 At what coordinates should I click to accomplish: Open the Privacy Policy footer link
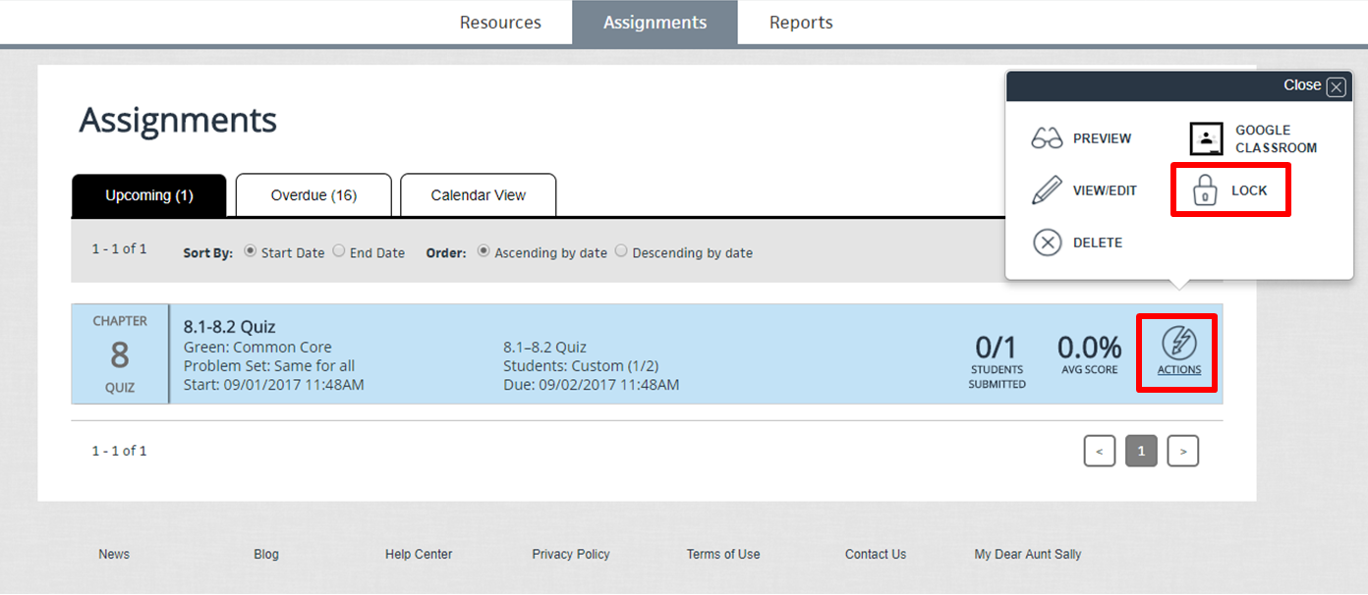(x=571, y=554)
